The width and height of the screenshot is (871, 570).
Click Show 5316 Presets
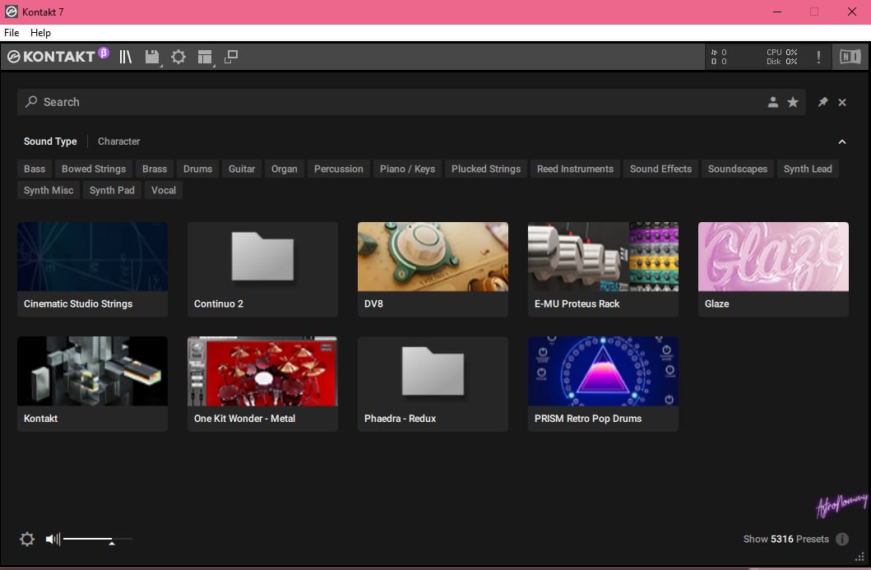point(785,540)
